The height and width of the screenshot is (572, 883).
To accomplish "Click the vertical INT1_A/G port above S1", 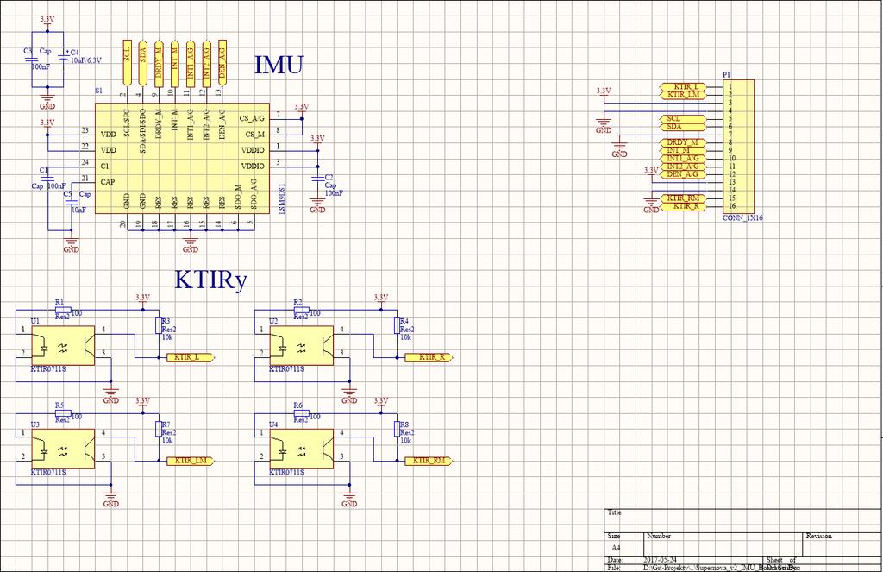I will pos(190,61).
